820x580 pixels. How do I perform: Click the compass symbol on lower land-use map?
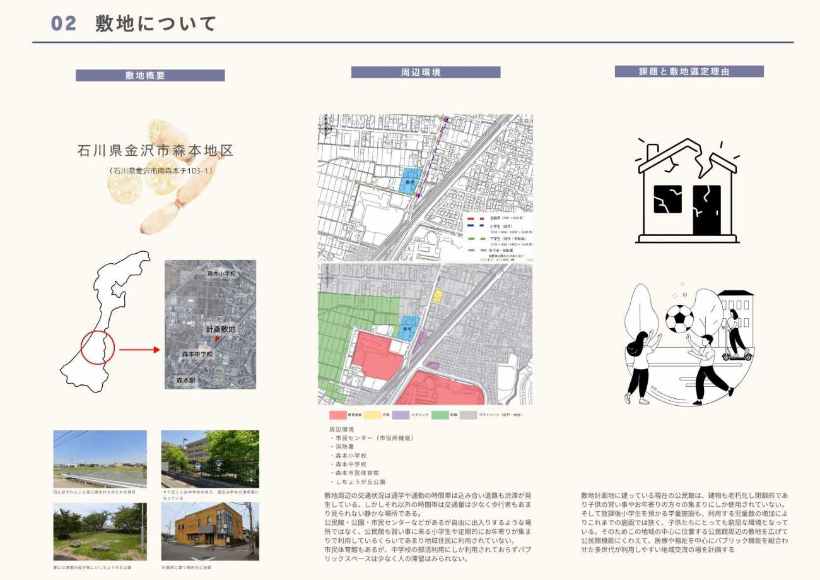coord(326,278)
